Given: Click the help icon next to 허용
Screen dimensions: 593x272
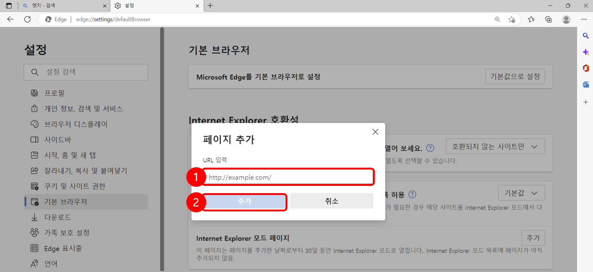Looking at the screenshot, I should [x=412, y=195].
